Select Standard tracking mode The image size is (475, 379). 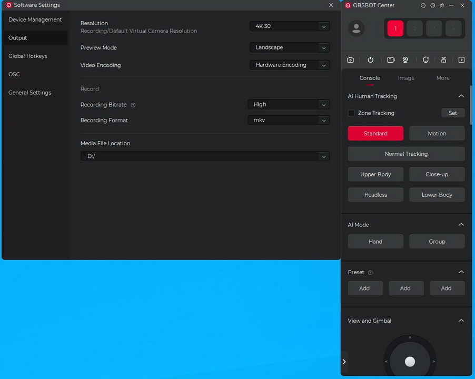click(x=375, y=134)
